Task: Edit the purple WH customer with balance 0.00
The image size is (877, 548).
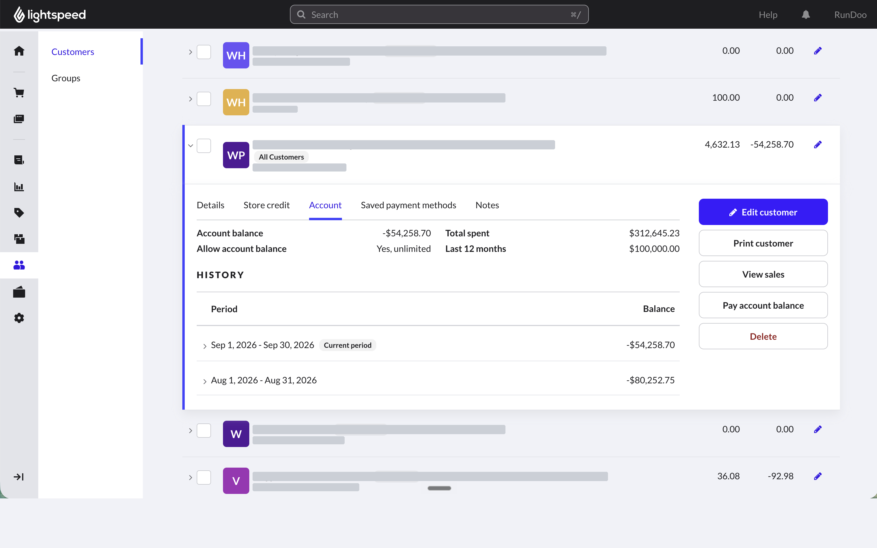Action: tap(818, 51)
